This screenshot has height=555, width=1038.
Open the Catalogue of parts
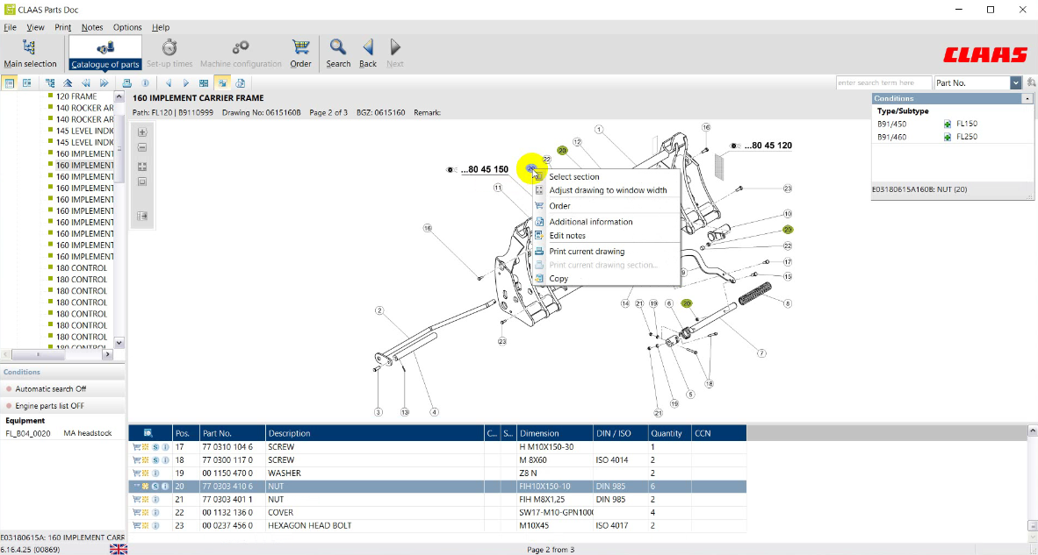coord(105,53)
